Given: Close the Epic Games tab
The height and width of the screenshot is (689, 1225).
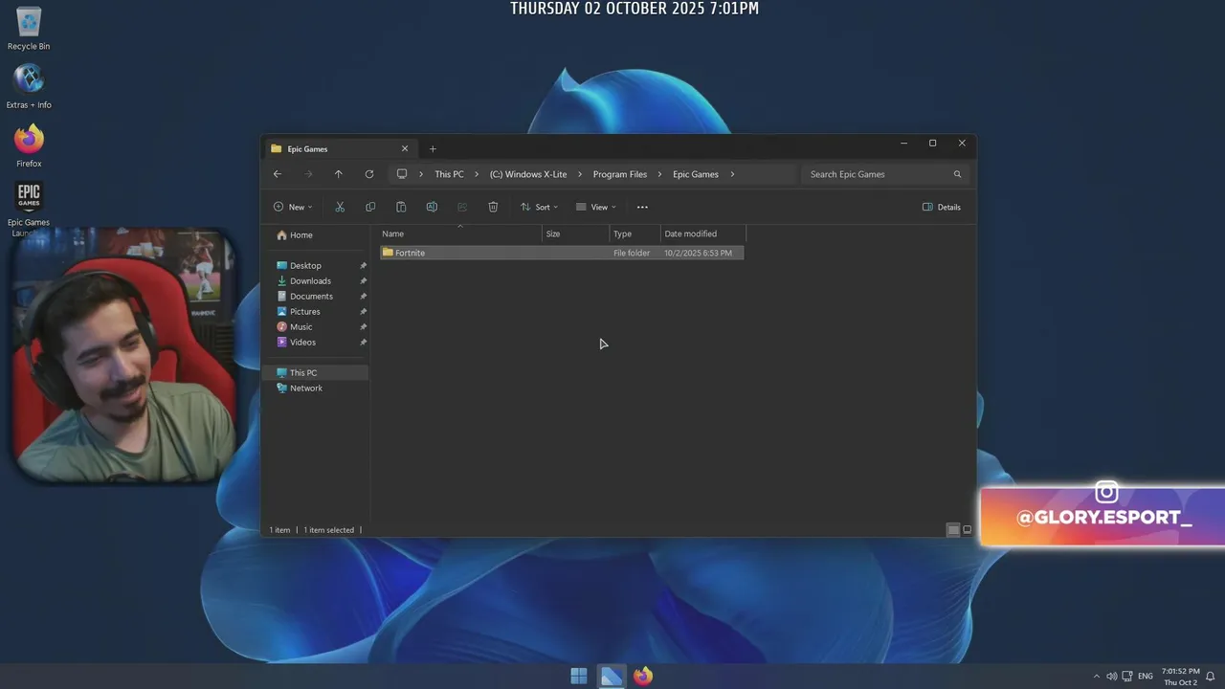Looking at the screenshot, I should click(405, 148).
